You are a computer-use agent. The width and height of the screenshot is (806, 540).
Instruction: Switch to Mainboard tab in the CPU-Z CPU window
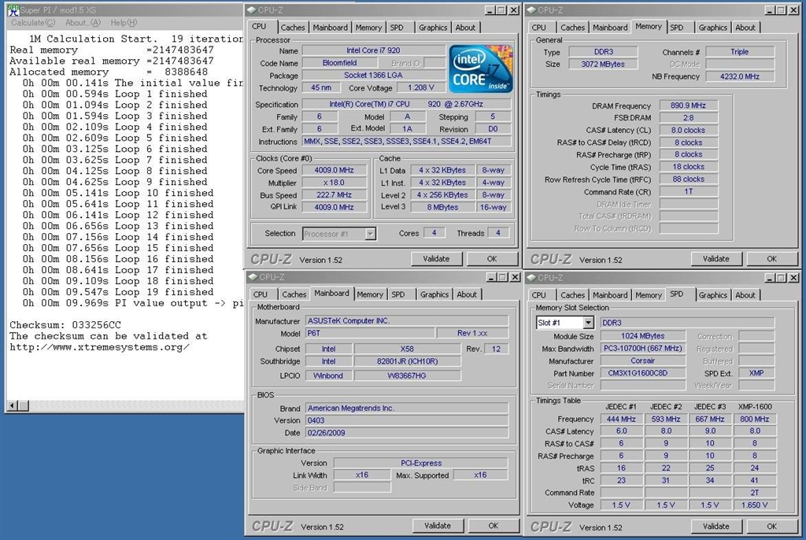330,28
